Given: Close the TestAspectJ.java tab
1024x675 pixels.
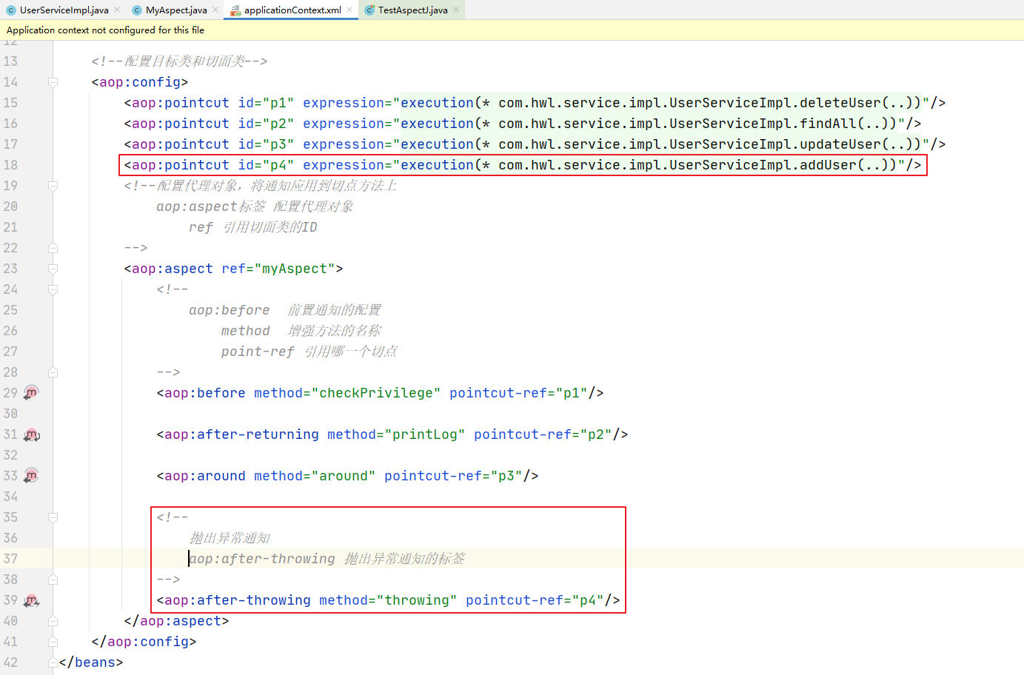Looking at the screenshot, I should pos(456,10).
